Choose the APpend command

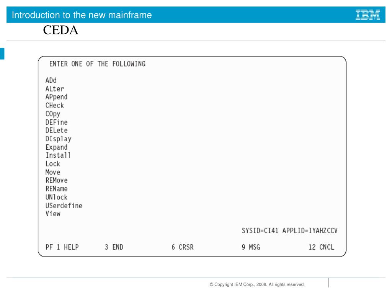(57, 97)
